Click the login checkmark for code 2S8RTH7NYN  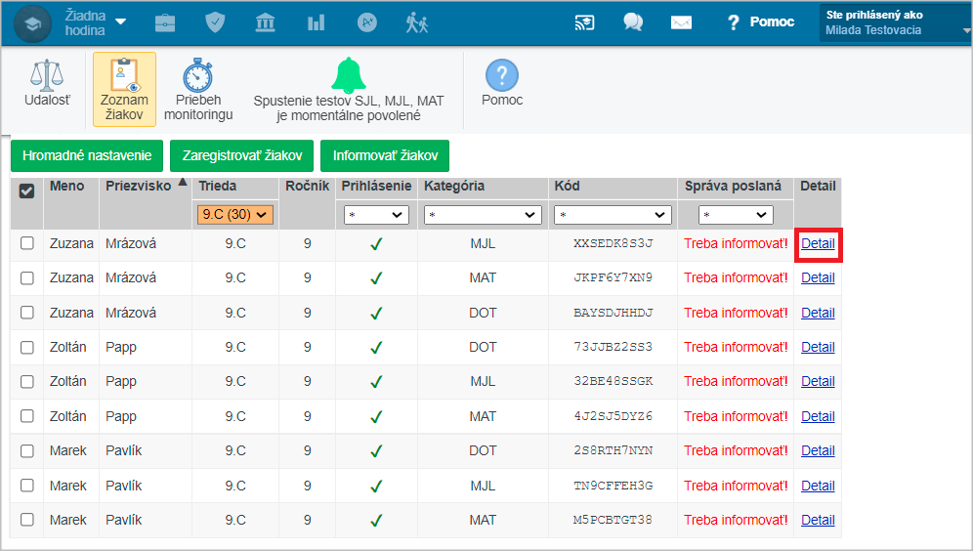tap(376, 451)
